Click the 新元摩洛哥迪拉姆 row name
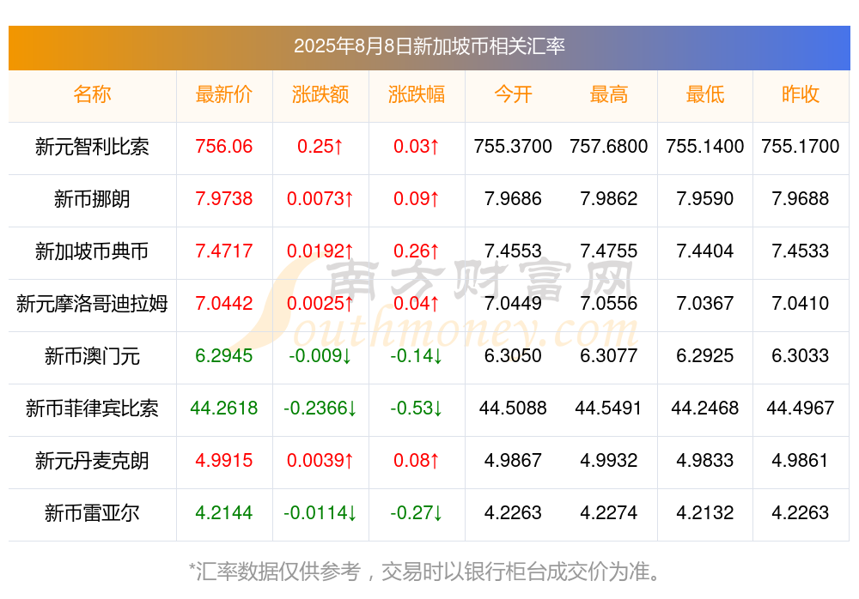 click(x=92, y=303)
